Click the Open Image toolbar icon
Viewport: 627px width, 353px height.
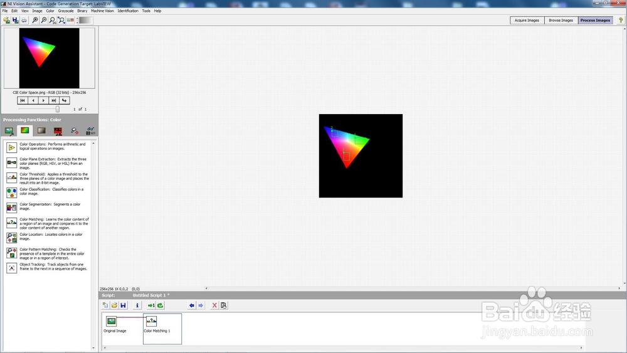[x=6, y=20]
